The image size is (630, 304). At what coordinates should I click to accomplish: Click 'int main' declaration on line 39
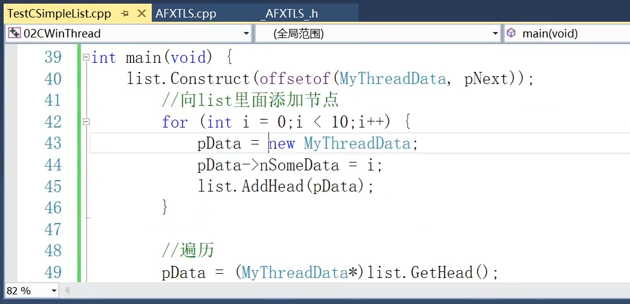point(126,58)
